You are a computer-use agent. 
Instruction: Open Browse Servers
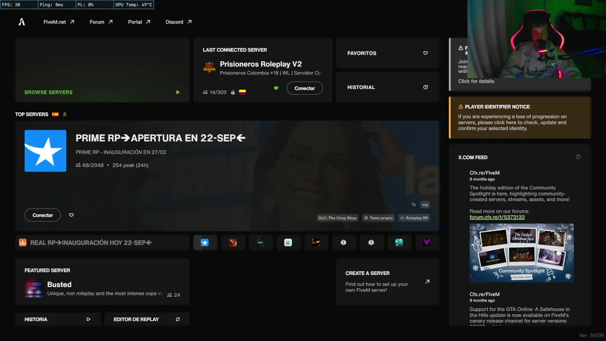(102, 70)
